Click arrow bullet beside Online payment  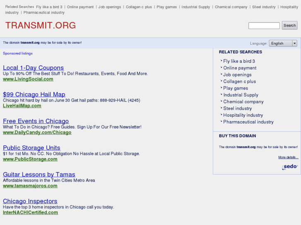(x=221, y=67)
